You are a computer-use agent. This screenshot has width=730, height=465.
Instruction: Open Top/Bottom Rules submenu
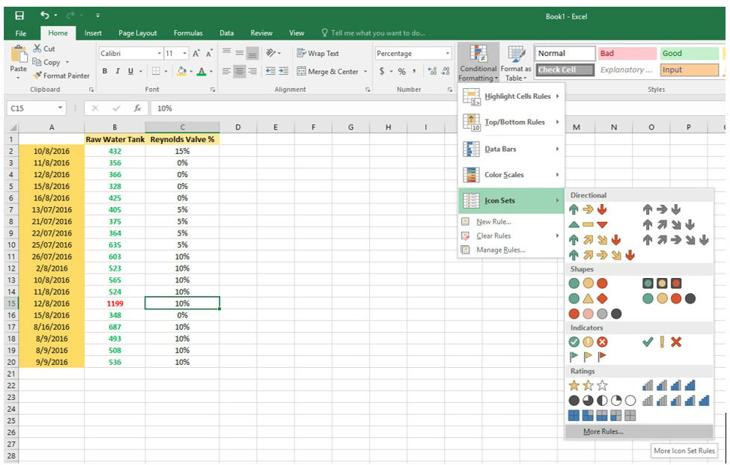pyautogui.click(x=511, y=123)
